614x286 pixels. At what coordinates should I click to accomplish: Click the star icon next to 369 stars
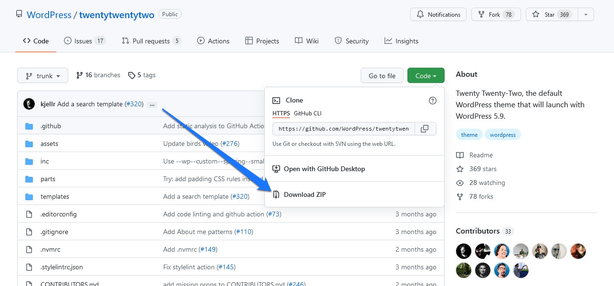click(460, 169)
